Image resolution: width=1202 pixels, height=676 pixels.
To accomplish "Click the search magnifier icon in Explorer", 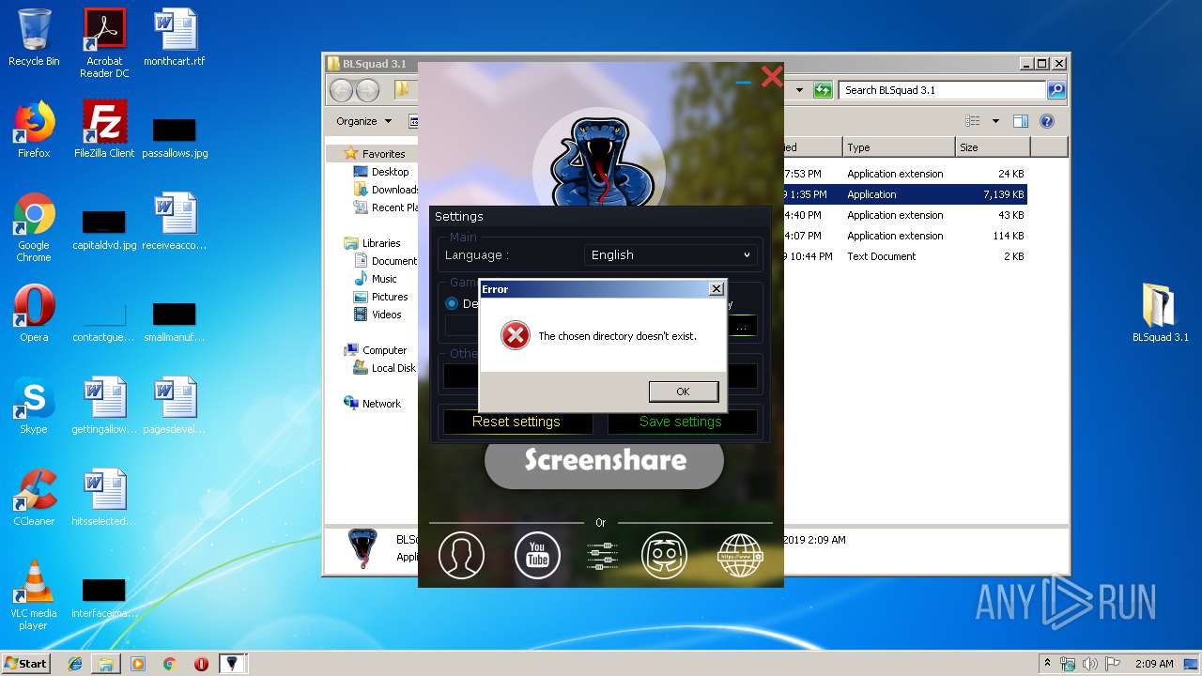I will click(x=1056, y=90).
